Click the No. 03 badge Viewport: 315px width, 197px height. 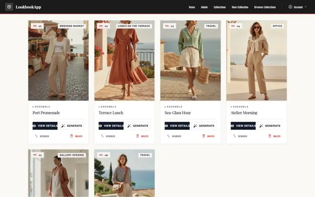(x=170, y=26)
